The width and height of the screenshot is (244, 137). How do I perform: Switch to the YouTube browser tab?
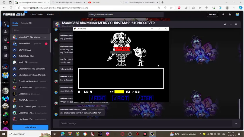(105, 2)
